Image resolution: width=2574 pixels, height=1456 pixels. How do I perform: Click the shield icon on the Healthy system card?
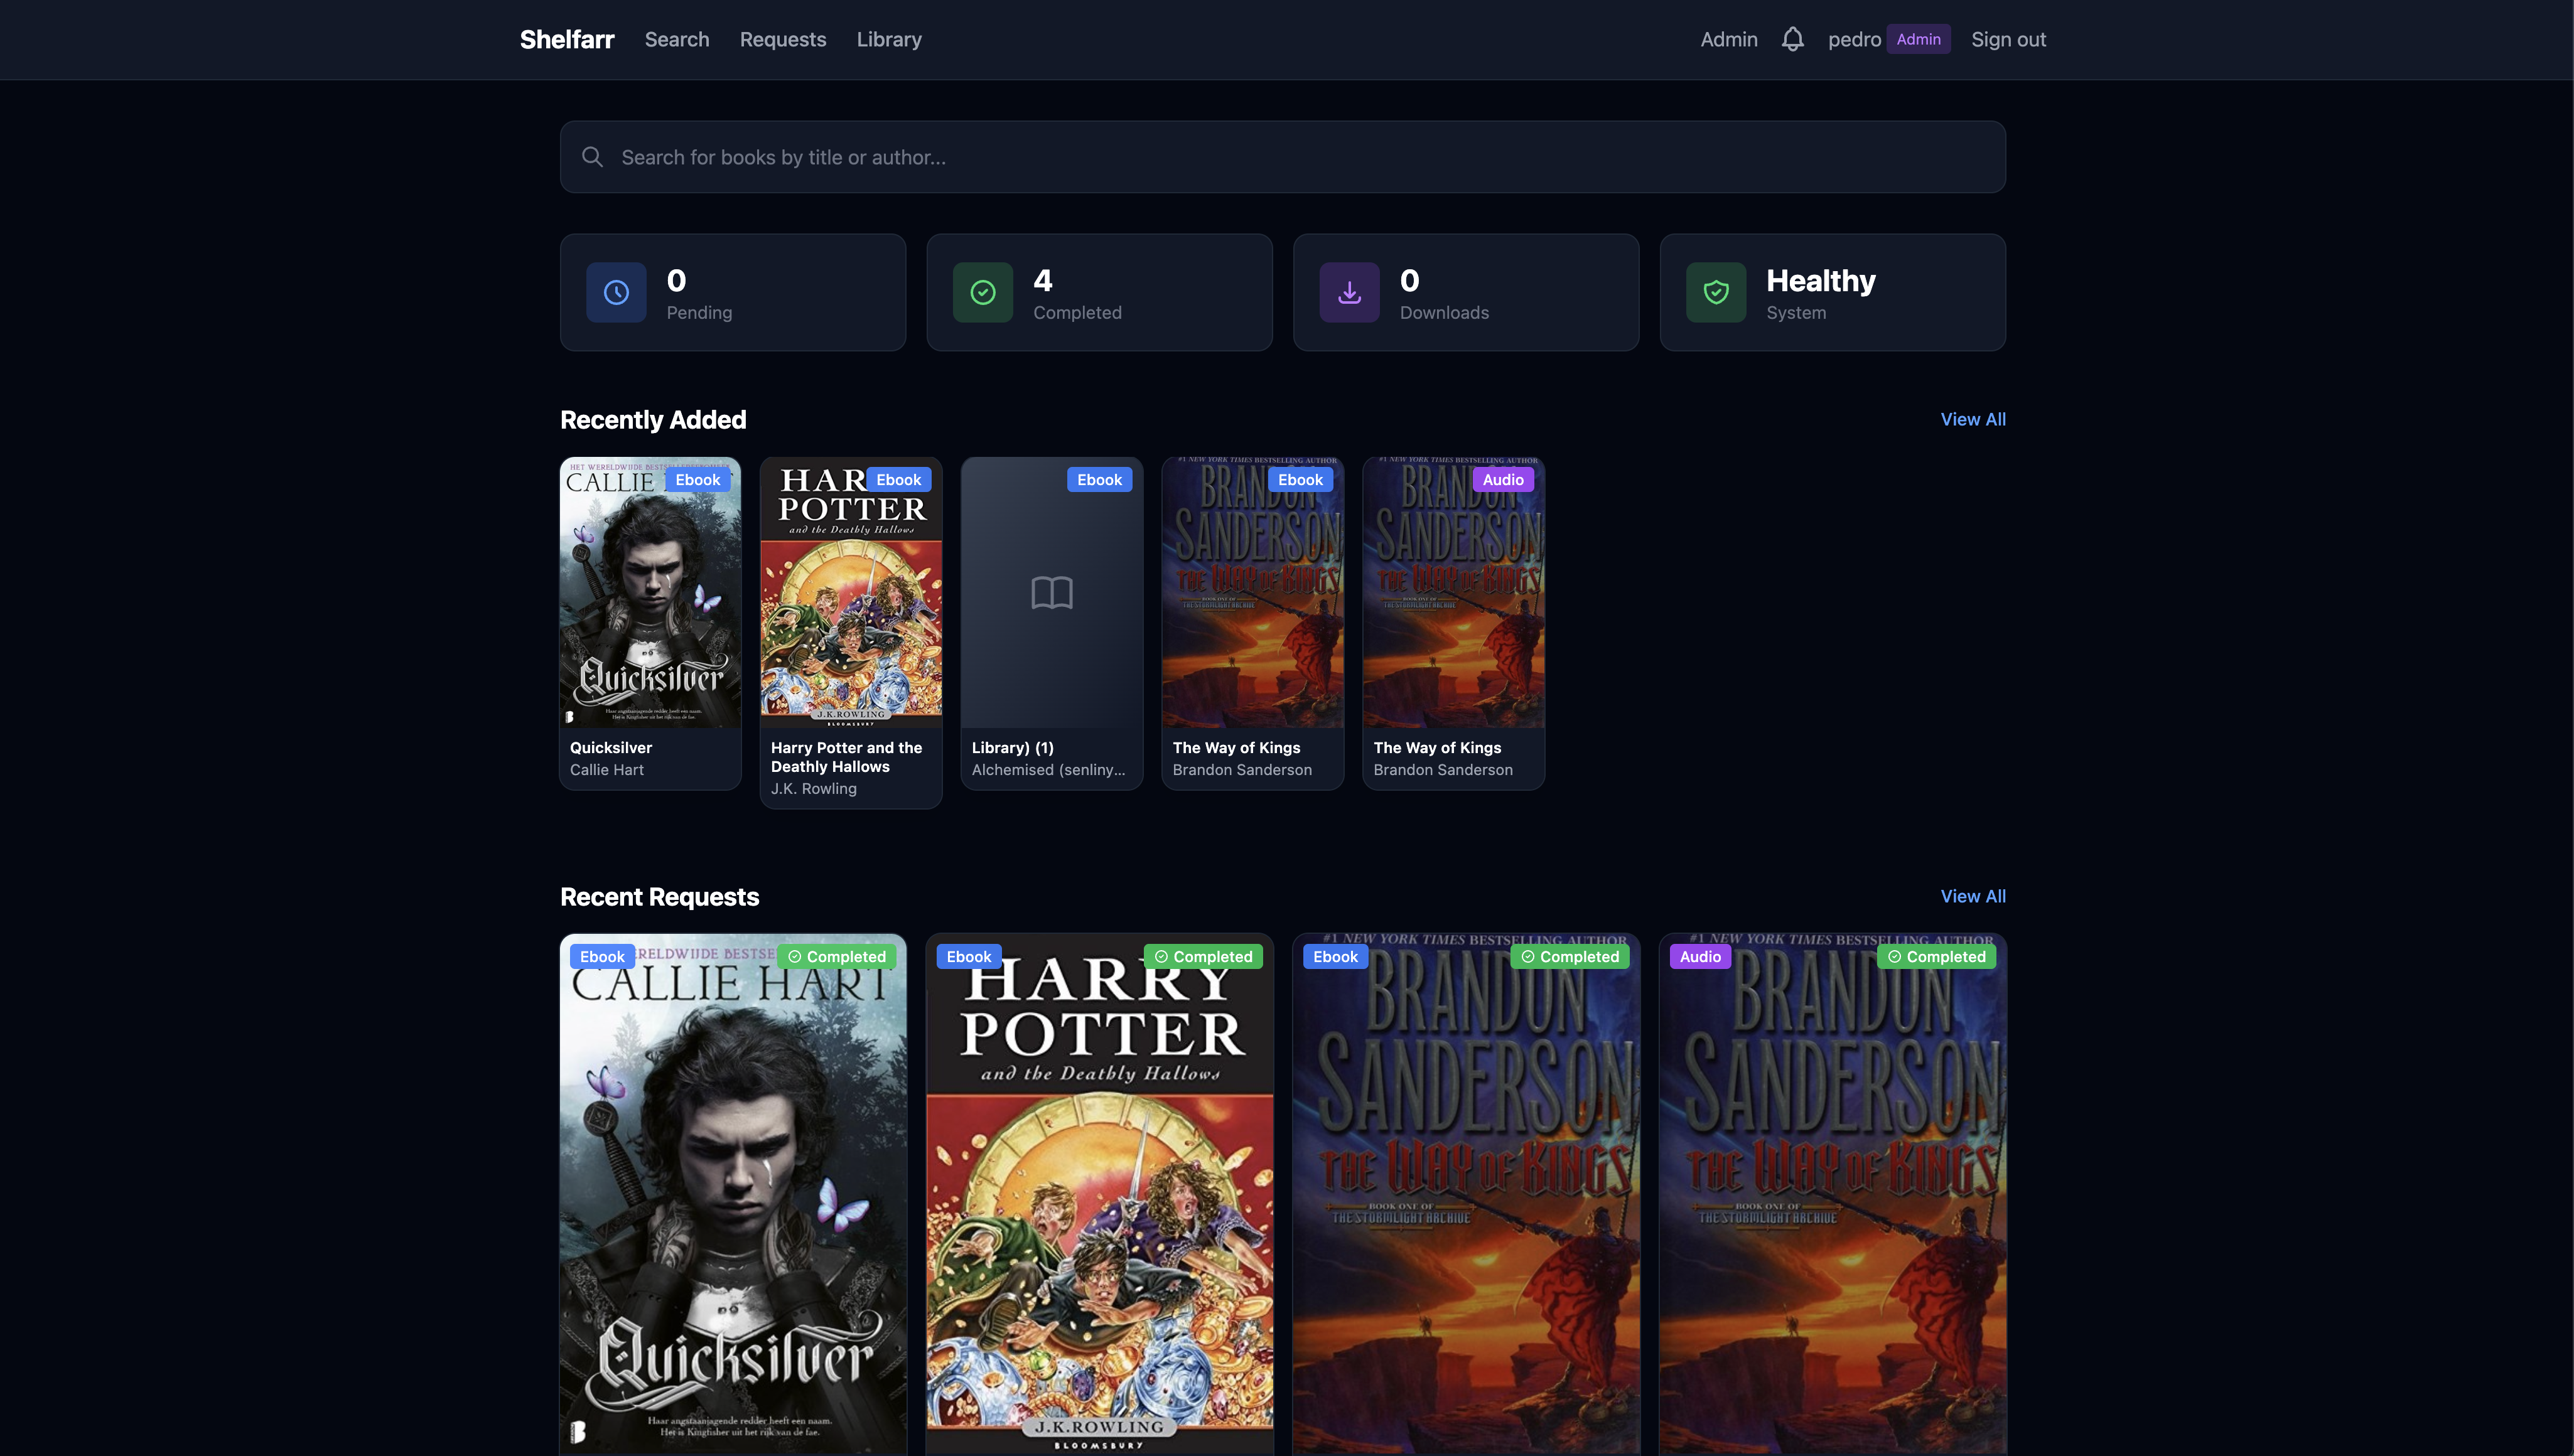pyautogui.click(x=1716, y=291)
